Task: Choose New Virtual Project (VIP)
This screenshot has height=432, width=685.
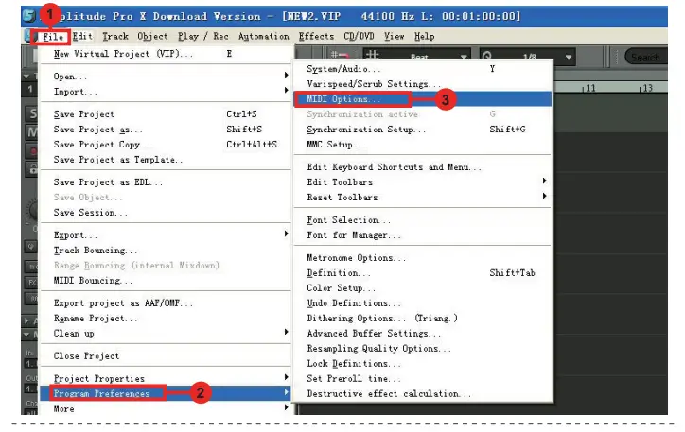Action: 166,54
